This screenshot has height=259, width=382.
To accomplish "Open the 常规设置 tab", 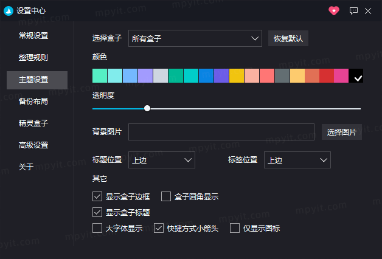I will pyautogui.click(x=33, y=36).
